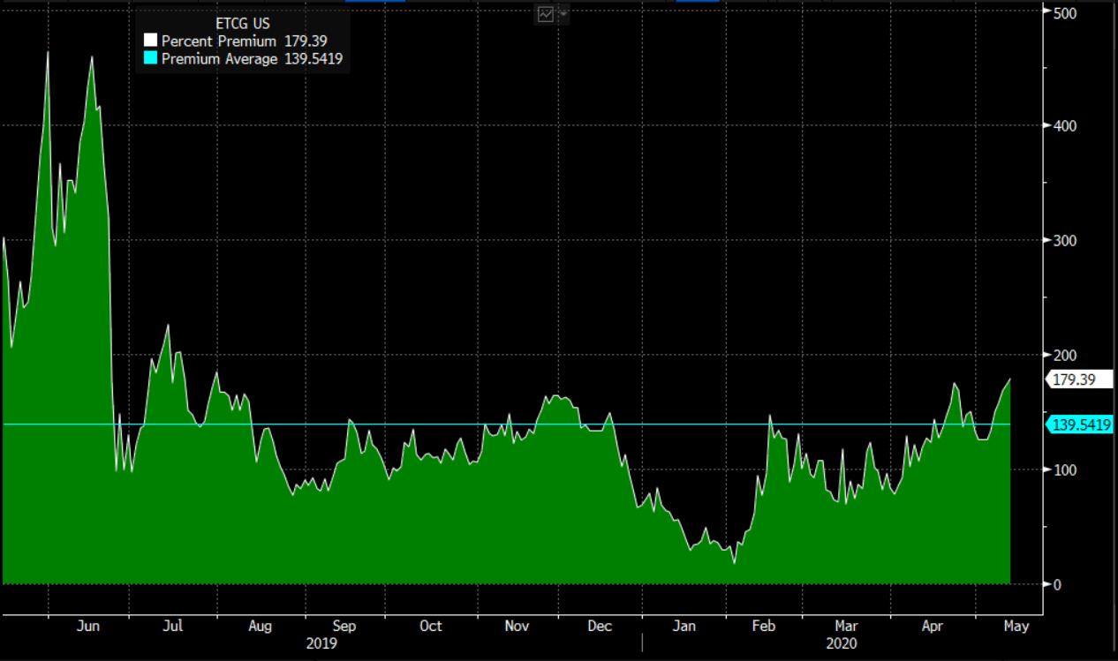Click the chart type icon at top
The image size is (1118, 661).
tap(546, 14)
